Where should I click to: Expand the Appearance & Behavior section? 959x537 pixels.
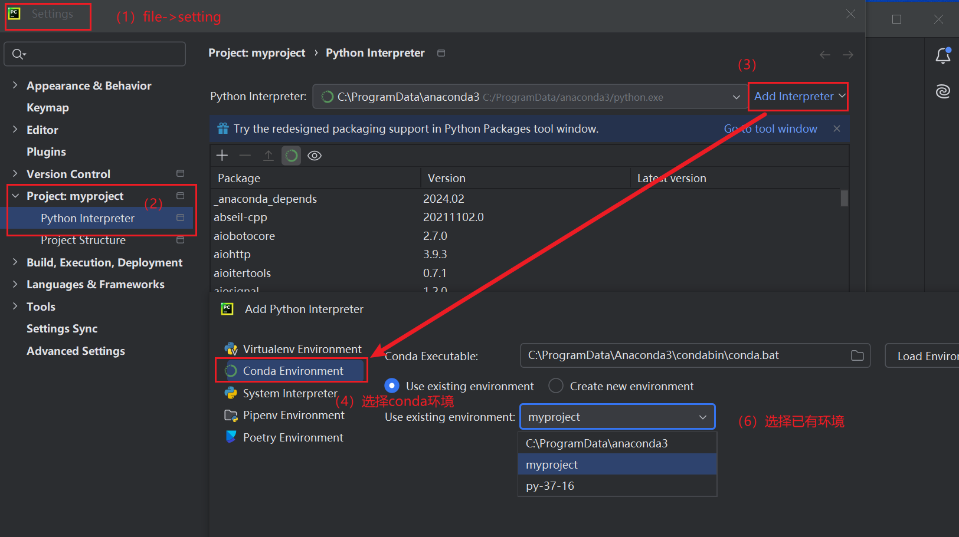[15, 85]
